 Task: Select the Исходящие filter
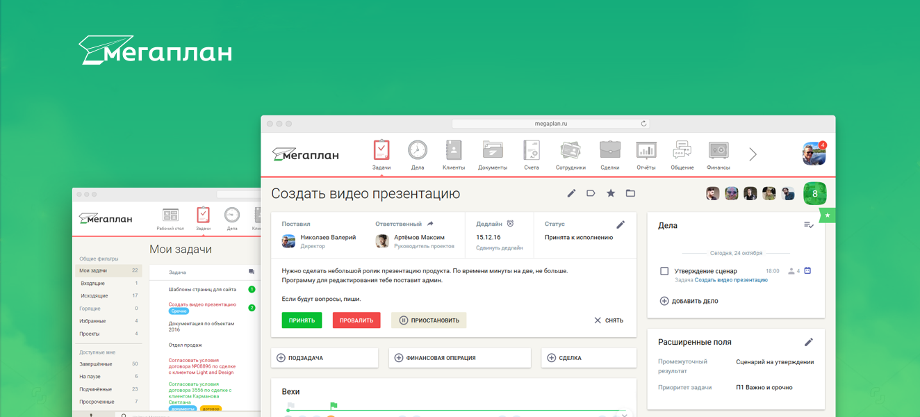pyautogui.click(x=108, y=296)
